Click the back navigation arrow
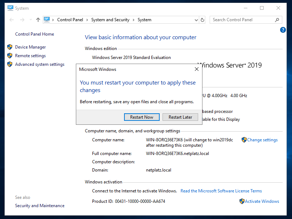Image resolution: width=292 pixels, height=219 pixels. coord(12,20)
